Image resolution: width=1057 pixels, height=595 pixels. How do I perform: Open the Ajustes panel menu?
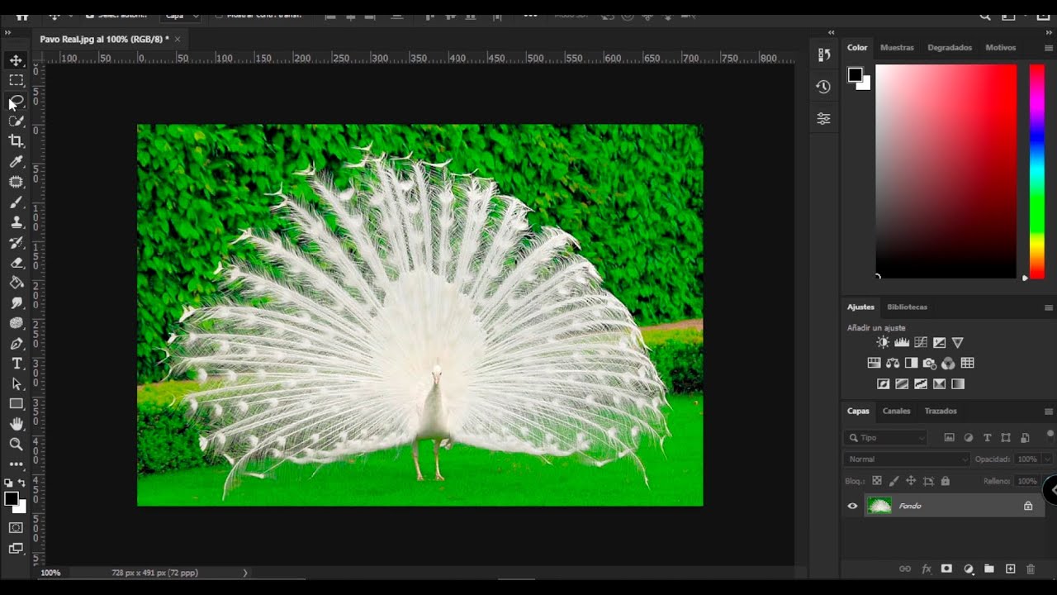coord(1049,307)
